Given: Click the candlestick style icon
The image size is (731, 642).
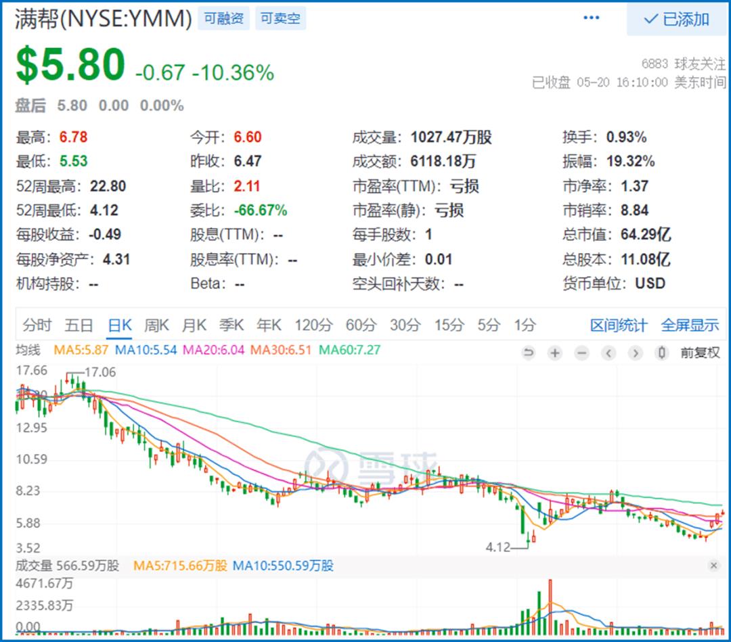Looking at the screenshot, I should point(661,352).
